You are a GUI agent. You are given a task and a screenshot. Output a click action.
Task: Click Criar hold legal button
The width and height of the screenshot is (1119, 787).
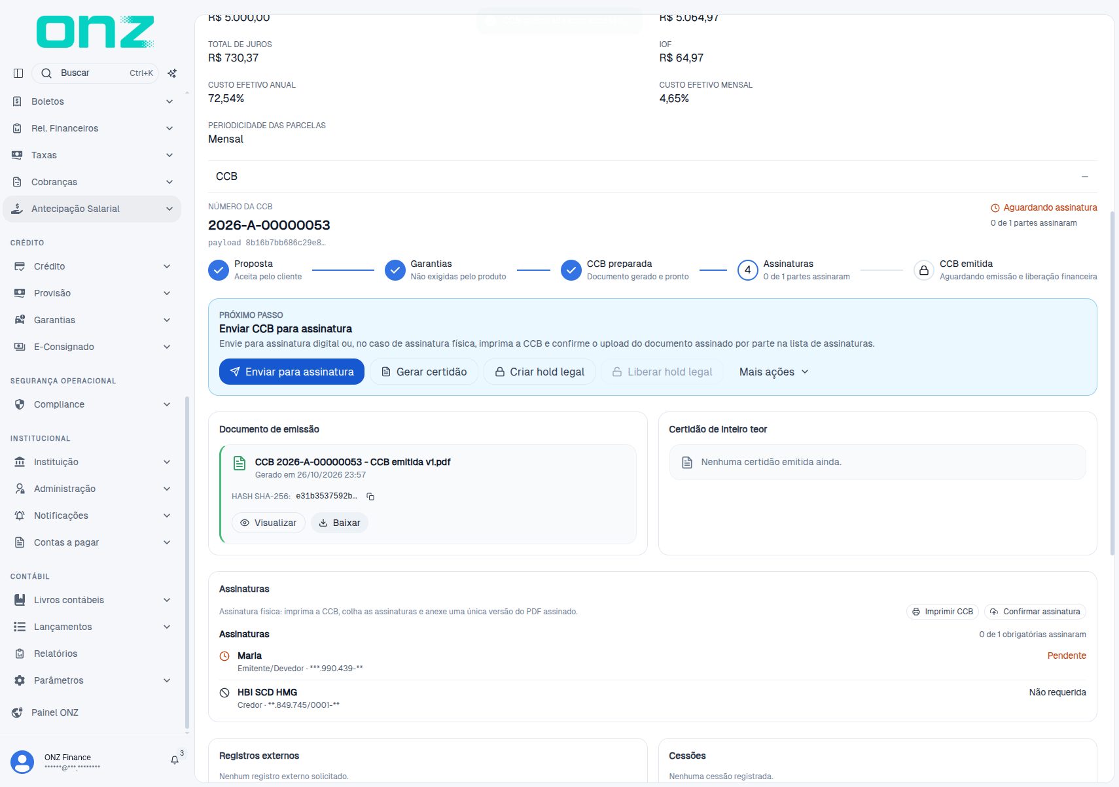539,372
